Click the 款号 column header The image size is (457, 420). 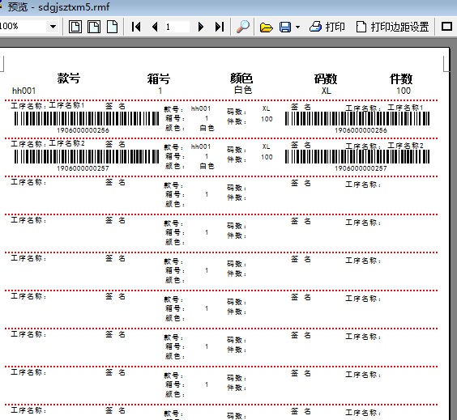pyautogui.click(x=69, y=78)
